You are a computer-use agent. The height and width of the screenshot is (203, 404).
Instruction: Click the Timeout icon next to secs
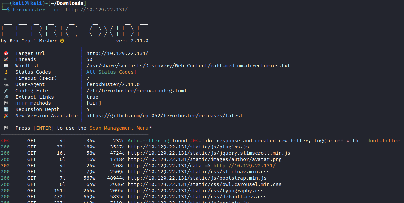pos(6,78)
